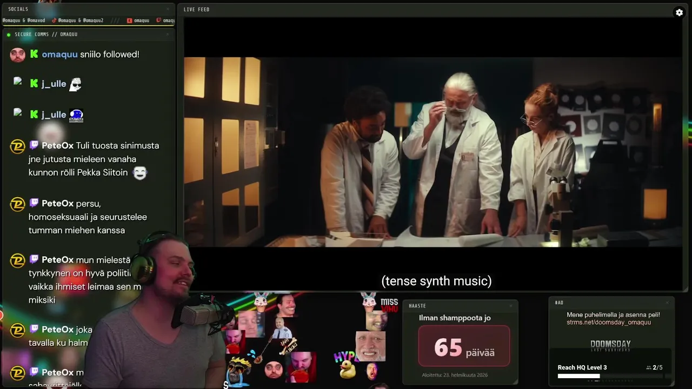Viewport: 692px width, 389px height.
Task: Click omaquu's avatar in the follow alert
Action: 18,55
